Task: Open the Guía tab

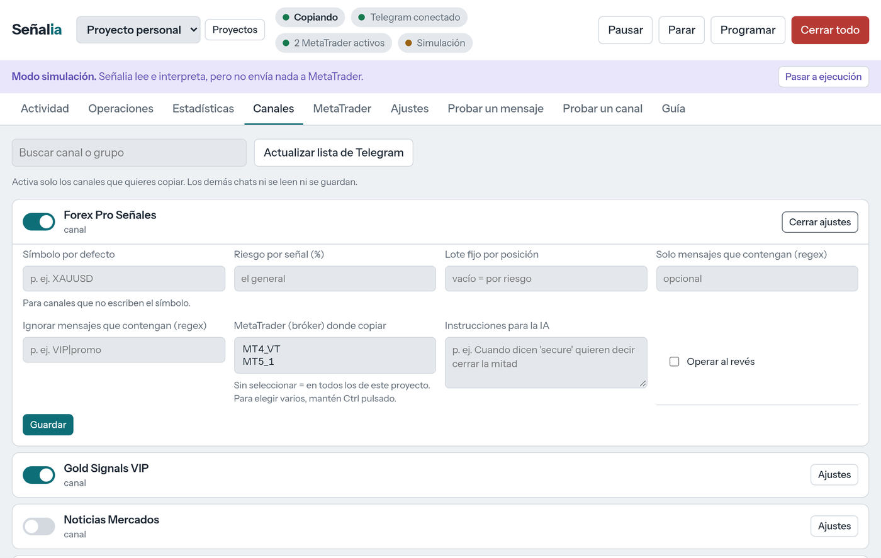Action: 673,108
